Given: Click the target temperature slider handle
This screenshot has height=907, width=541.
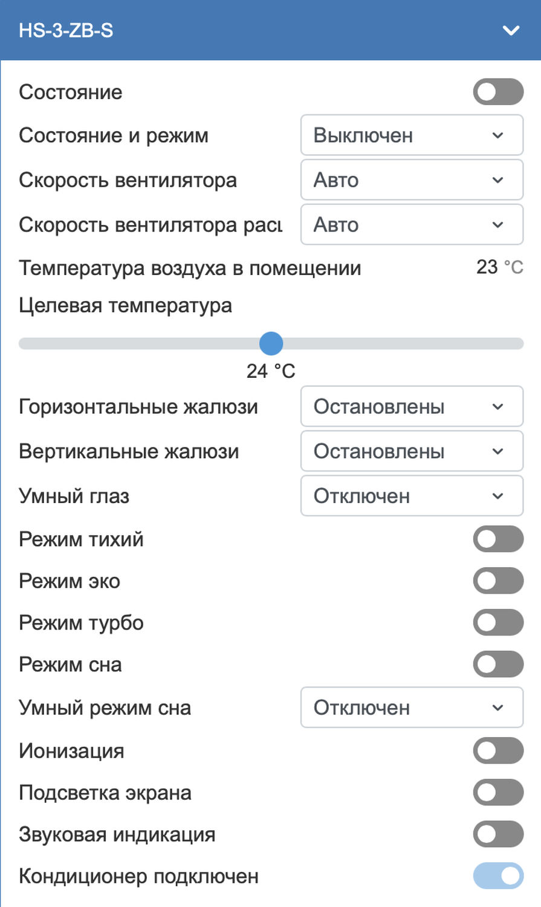Looking at the screenshot, I should 271,343.
